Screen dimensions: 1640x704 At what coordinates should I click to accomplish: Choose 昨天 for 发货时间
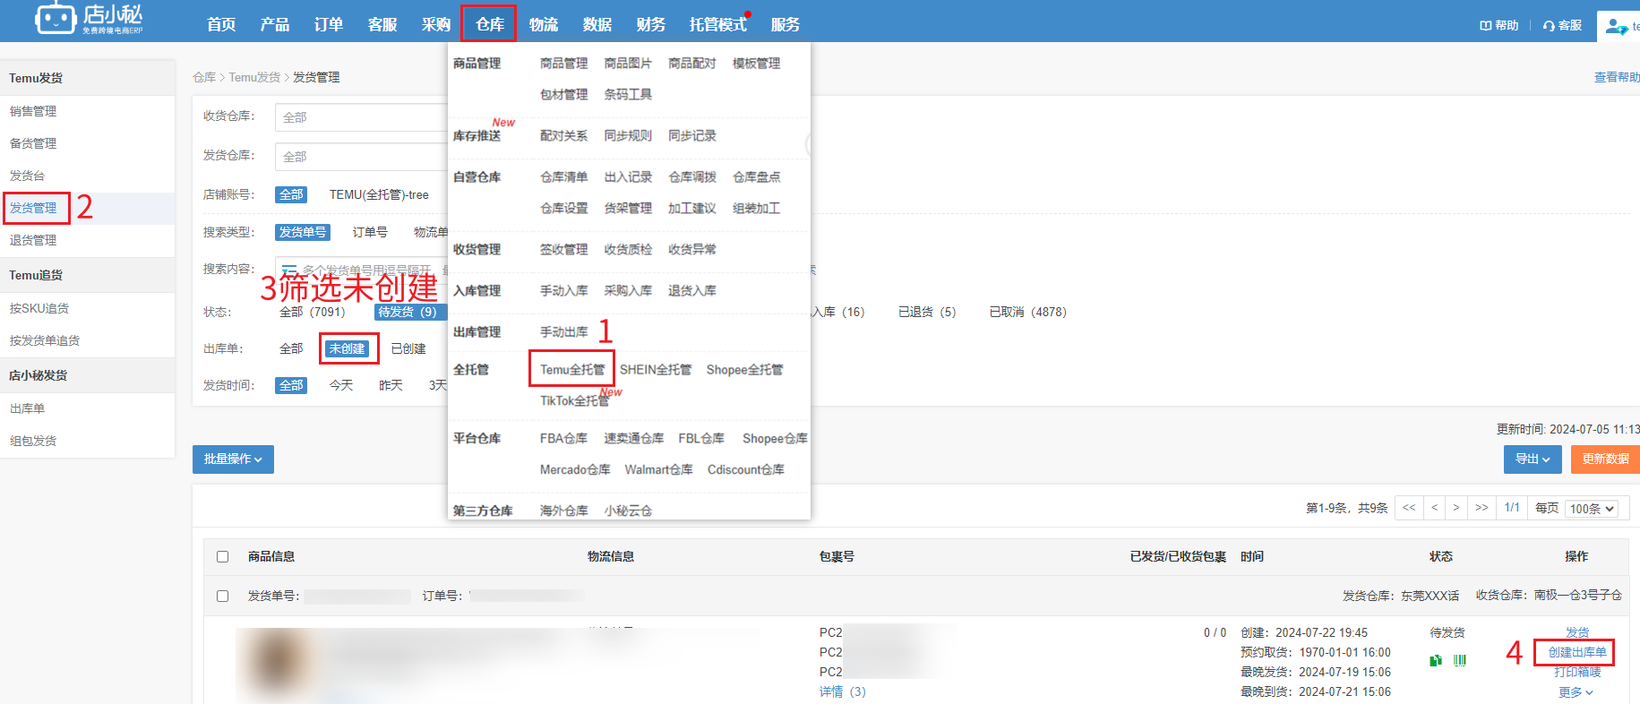click(x=391, y=385)
